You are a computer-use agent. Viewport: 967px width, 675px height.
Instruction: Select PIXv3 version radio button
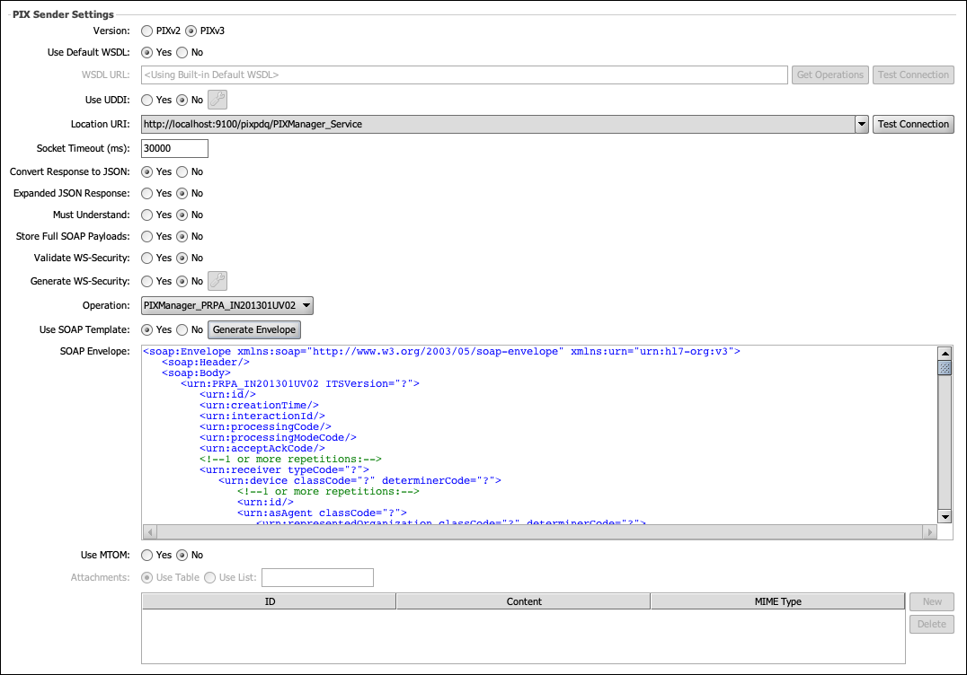191,31
